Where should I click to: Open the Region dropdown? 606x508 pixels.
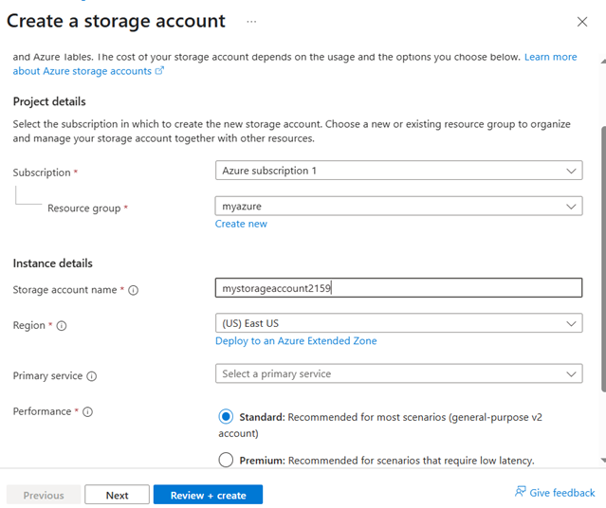click(398, 323)
